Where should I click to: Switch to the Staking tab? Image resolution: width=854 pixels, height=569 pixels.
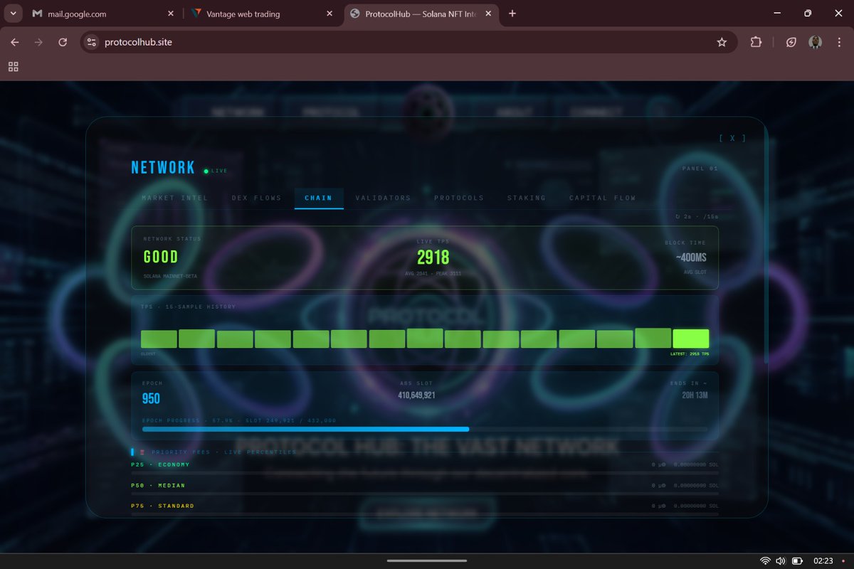[527, 198]
